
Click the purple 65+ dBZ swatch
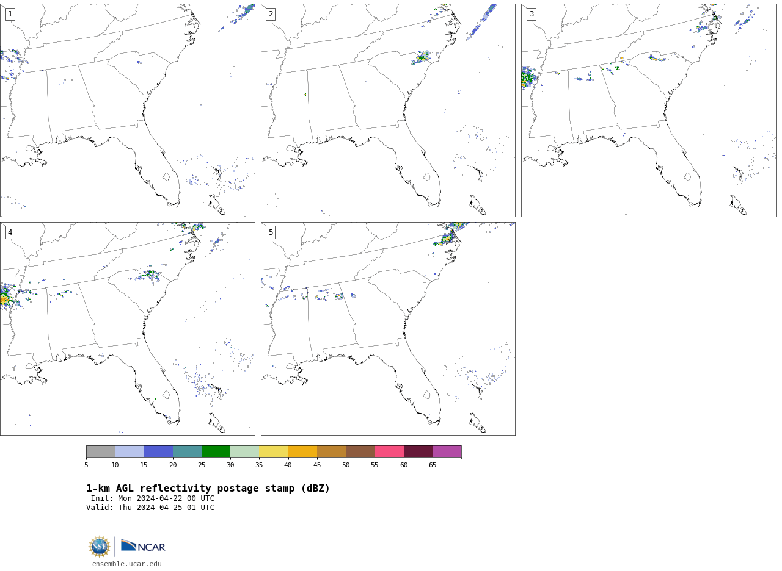pos(447,451)
